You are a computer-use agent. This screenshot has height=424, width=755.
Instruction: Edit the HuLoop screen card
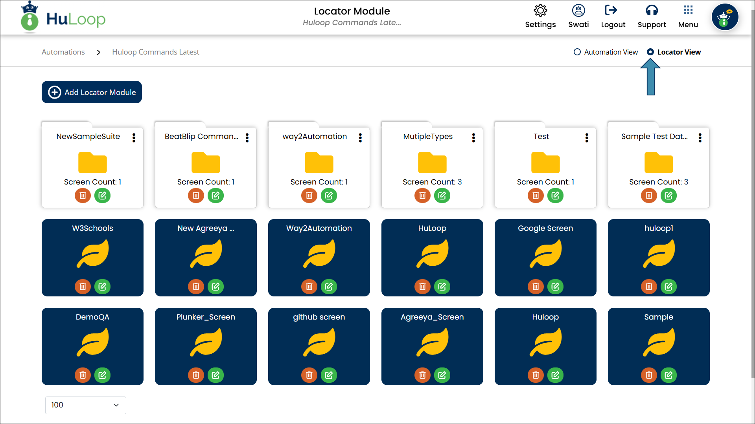tap(442, 287)
